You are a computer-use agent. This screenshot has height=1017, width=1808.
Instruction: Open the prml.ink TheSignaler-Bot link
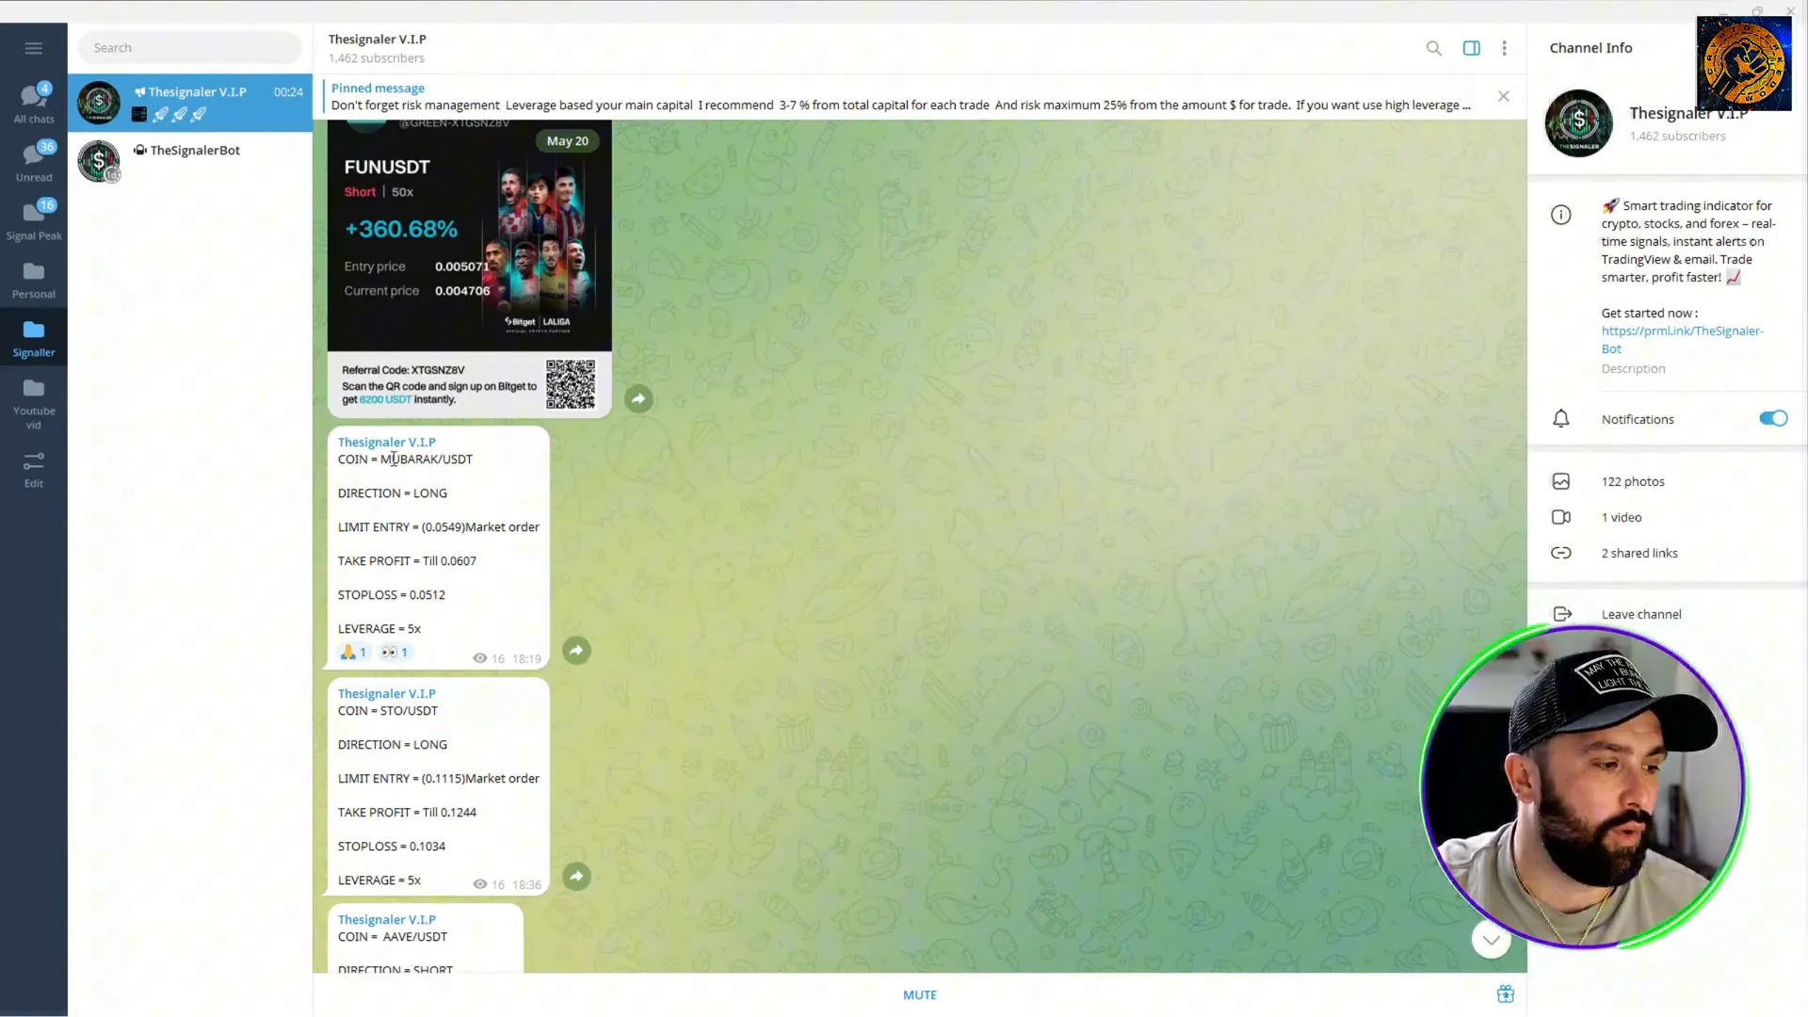1682,340
